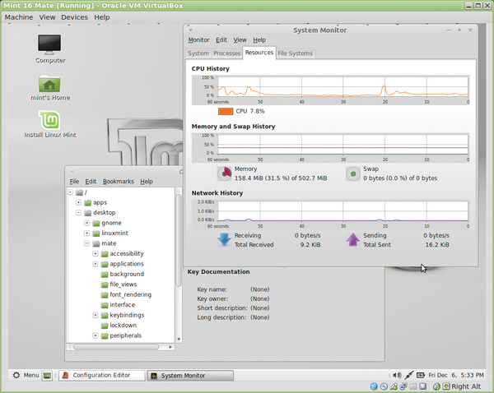Click VirtualBox mouse integration status icon
Viewport: 494px width, 393px height.
click(x=436, y=386)
